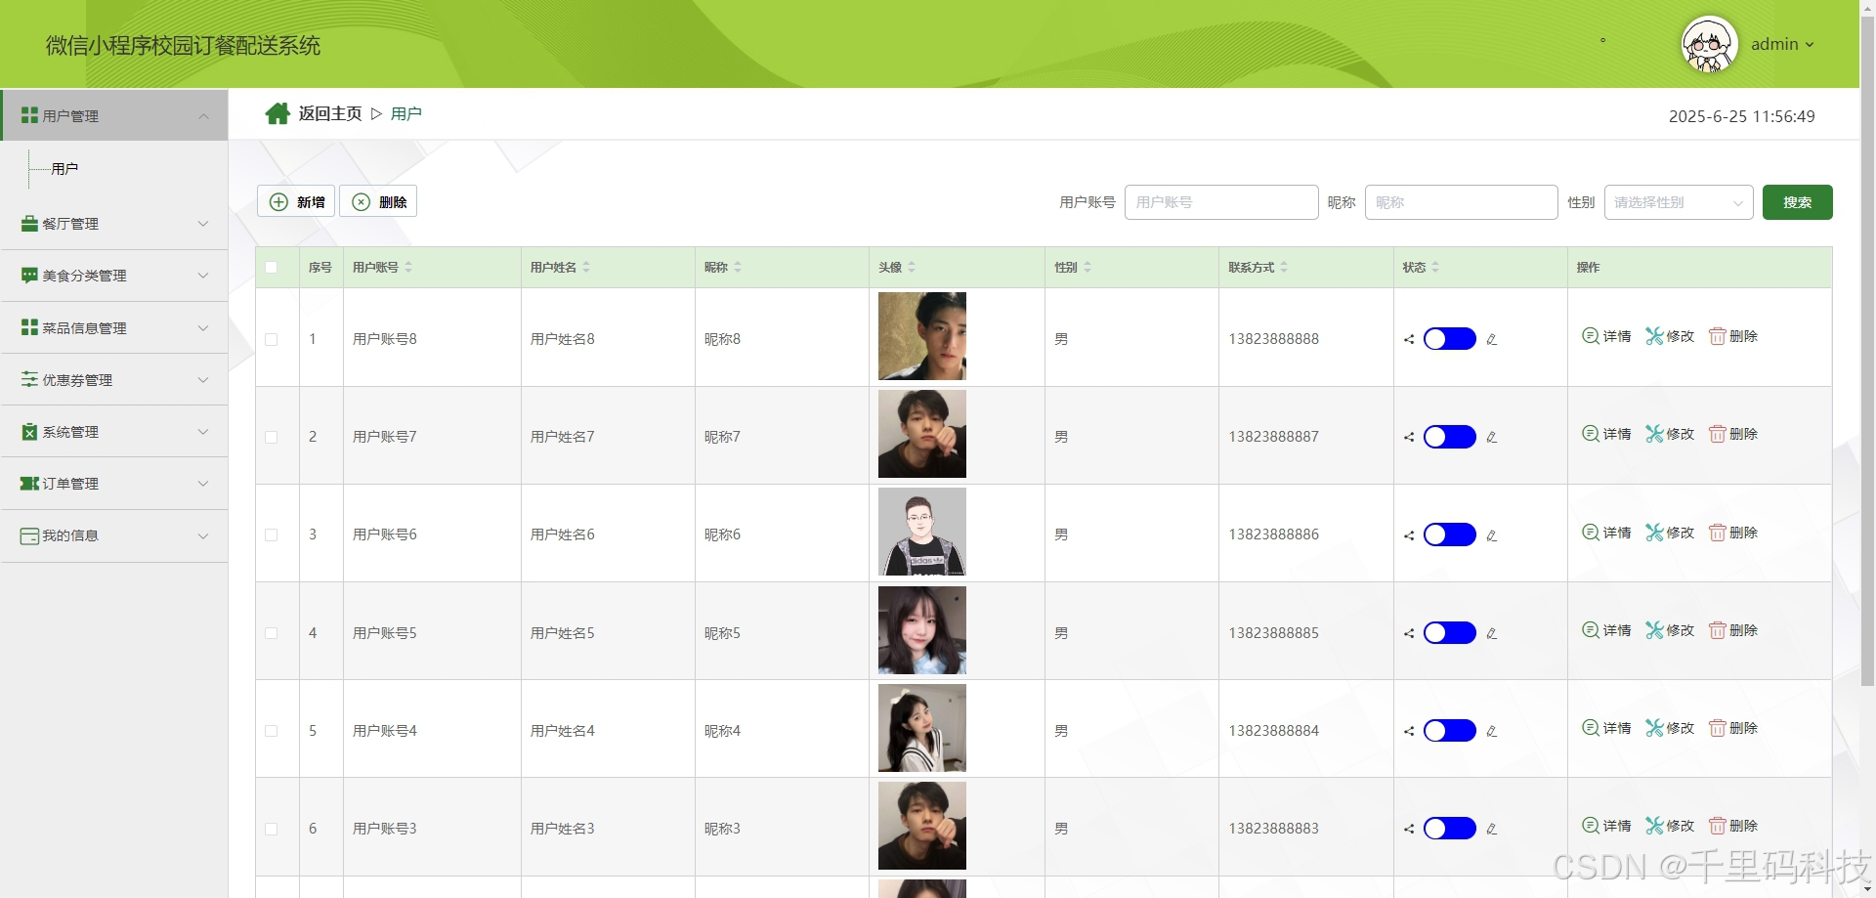Click phone number 13823888887

tap(1273, 437)
